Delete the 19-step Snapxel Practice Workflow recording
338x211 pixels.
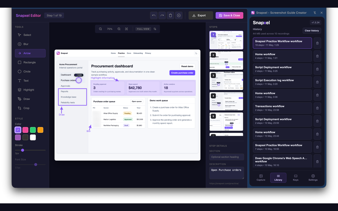click(x=317, y=43)
